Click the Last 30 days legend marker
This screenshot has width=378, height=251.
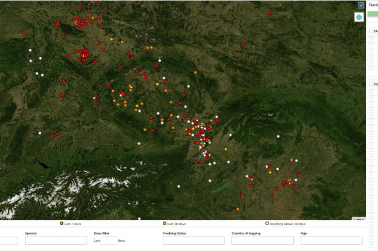click(165, 223)
